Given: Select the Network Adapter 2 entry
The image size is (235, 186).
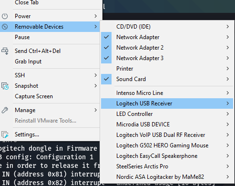Looking at the screenshot, I should pyautogui.click(x=167, y=48).
